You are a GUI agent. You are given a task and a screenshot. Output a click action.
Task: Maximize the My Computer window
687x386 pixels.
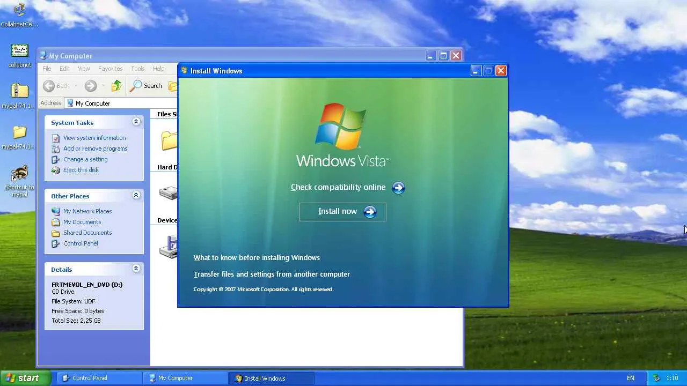click(443, 56)
